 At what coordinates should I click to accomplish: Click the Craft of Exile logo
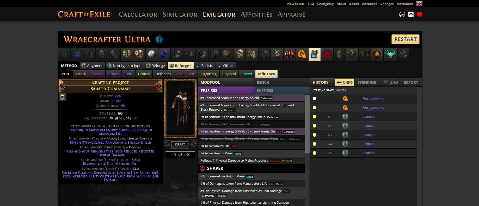click(84, 15)
